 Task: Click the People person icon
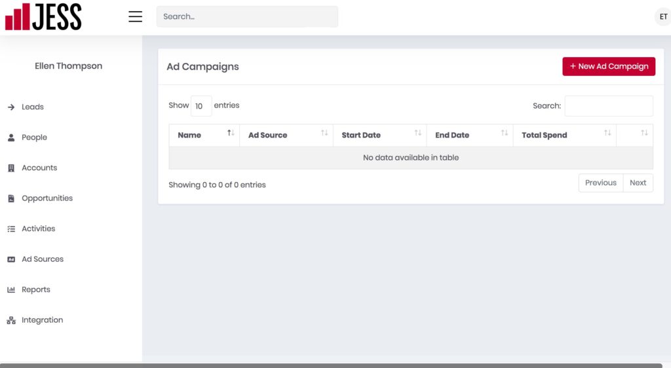coord(11,138)
